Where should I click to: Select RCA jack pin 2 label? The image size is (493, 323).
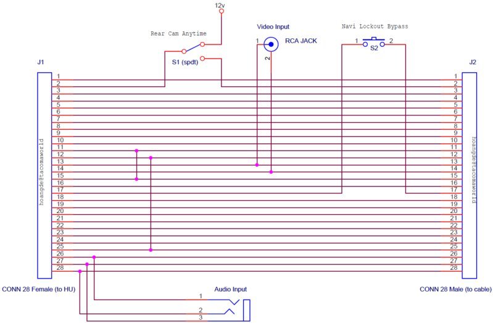(x=267, y=58)
